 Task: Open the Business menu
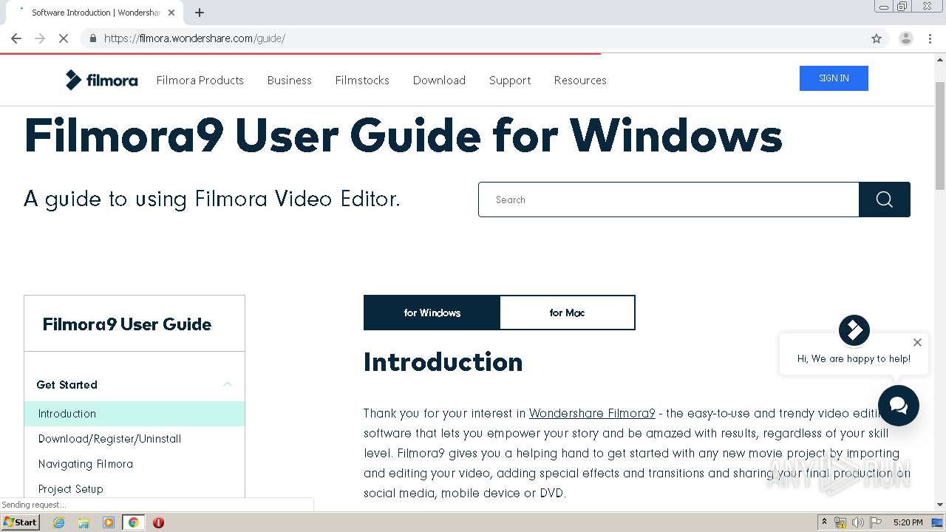pyautogui.click(x=290, y=80)
